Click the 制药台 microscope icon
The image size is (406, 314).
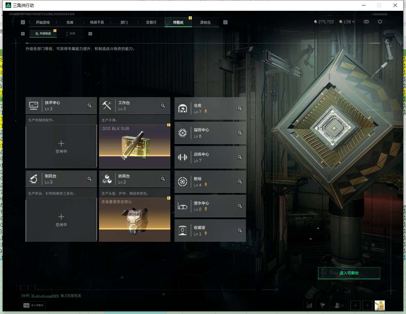click(x=34, y=179)
